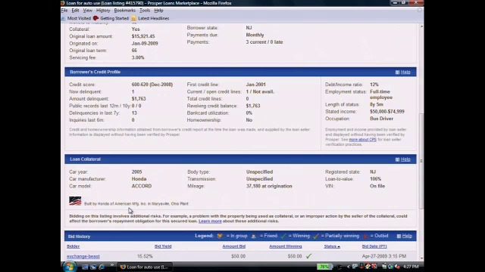Screen dimensions: 485x272
Task: Click the Help icon in Bid History header
Action: click(399, 236)
